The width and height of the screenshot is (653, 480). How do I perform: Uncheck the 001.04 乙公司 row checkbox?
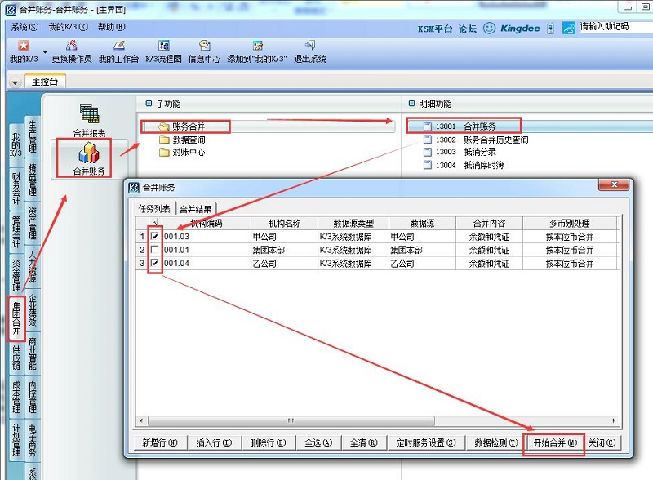154,263
